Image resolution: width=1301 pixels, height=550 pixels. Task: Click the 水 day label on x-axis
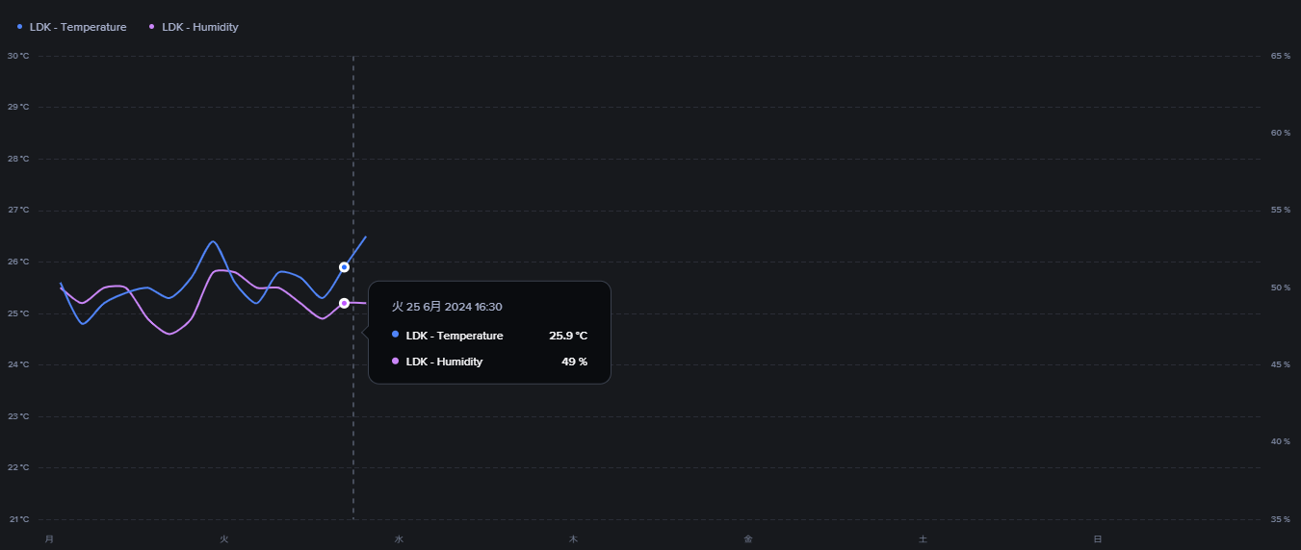(399, 539)
